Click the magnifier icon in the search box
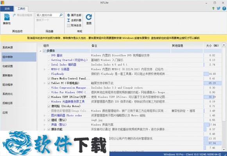The image size is (227, 156). (x=61, y=15)
